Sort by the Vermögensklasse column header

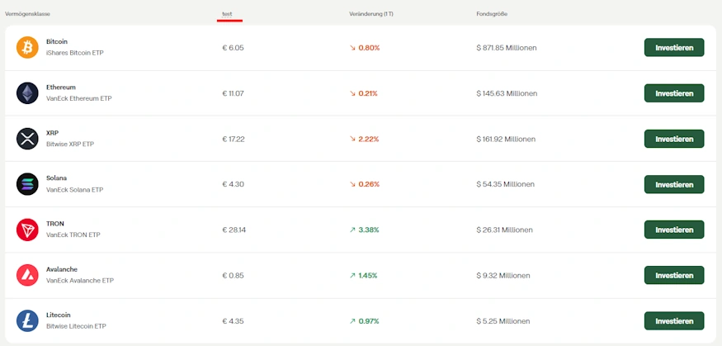[28, 15]
